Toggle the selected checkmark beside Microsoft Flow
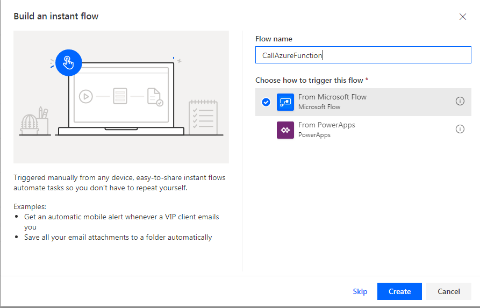The height and width of the screenshot is (308, 480). [266, 102]
